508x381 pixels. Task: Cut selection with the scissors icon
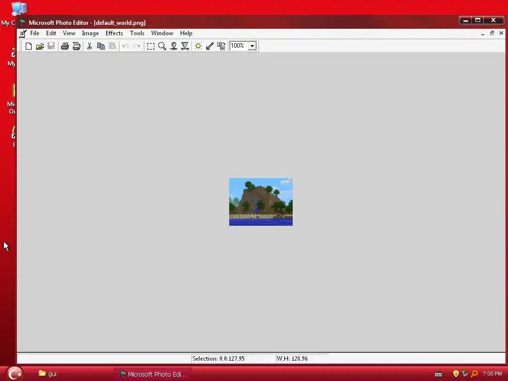89,46
